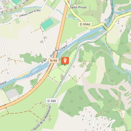Viewport: 131px width, 131px height.
Task: Click the bridge crossing near D 994d
Action: (105, 26)
